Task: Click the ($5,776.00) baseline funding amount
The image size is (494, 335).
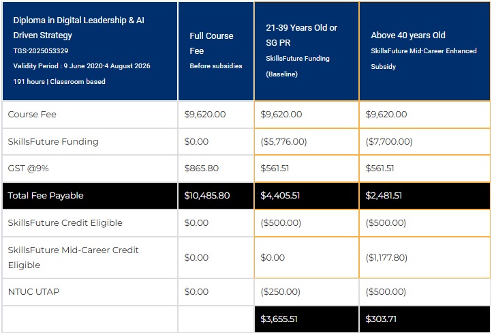Action: click(283, 142)
